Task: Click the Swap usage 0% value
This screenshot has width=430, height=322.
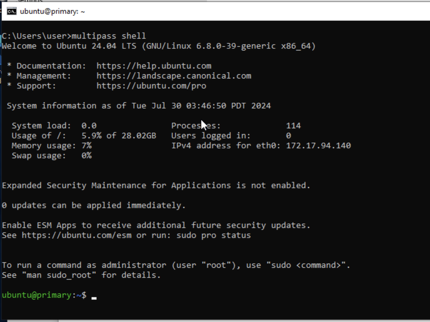Action: [x=86, y=156]
